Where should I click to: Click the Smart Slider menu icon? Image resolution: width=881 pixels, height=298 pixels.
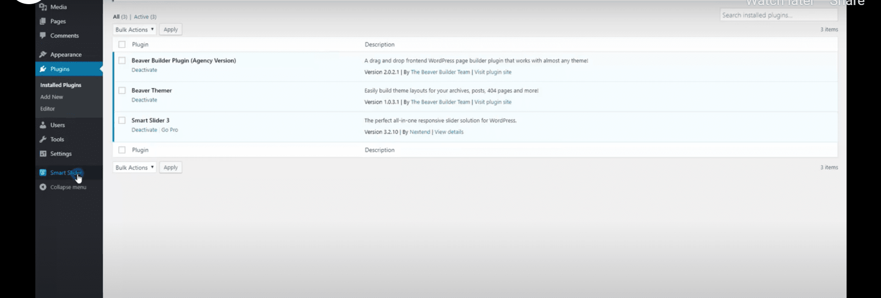pyautogui.click(x=43, y=173)
